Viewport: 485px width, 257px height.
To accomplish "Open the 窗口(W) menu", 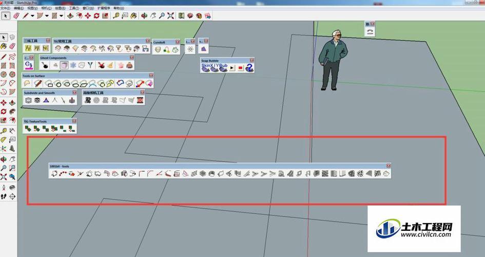I will click(x=88, y=8).
